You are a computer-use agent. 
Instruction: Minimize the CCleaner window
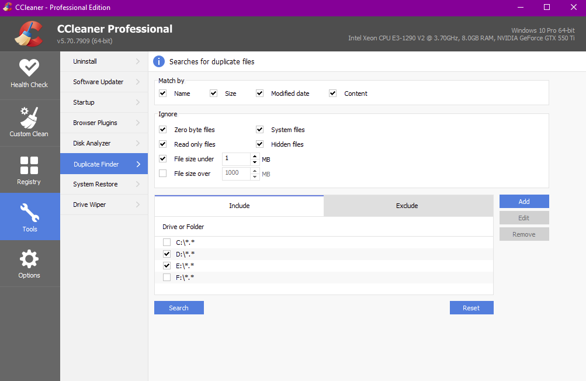pos(521,7)
